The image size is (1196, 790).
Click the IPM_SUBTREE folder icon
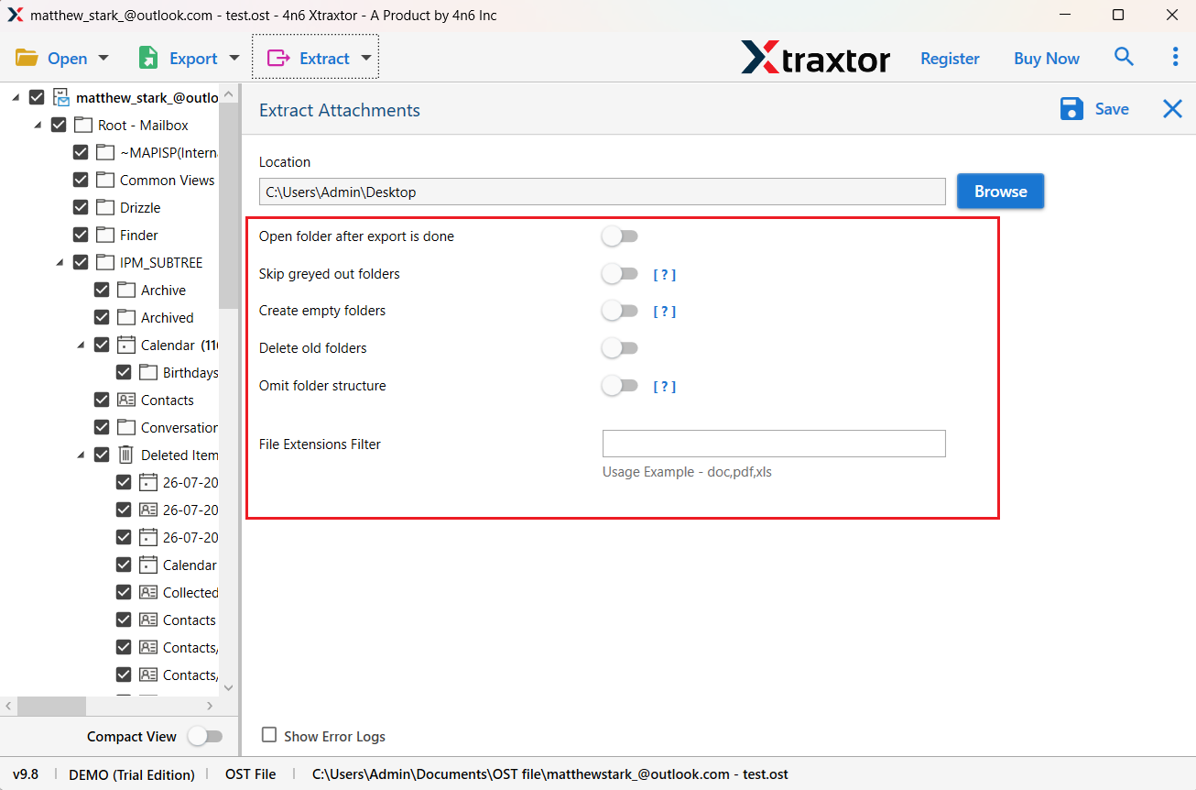pos(104,262)
